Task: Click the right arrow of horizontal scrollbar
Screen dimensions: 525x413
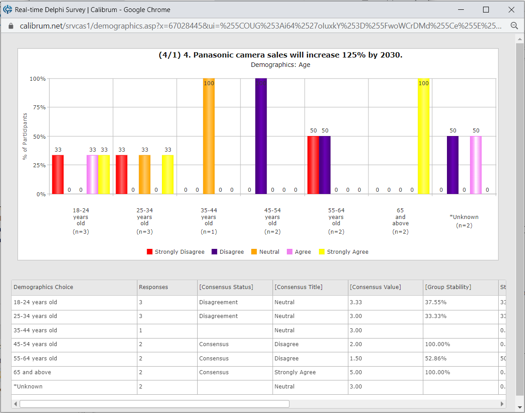Action: pos(502,404)
